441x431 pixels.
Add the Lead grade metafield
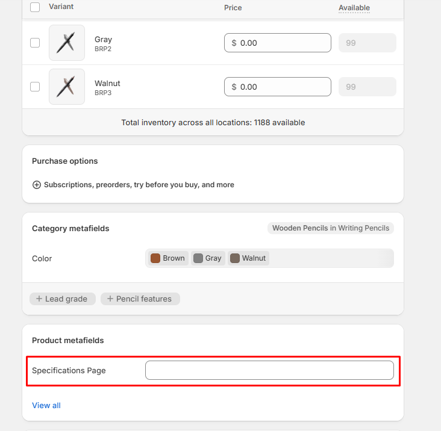pyautogui.click(x=62, y=299)
